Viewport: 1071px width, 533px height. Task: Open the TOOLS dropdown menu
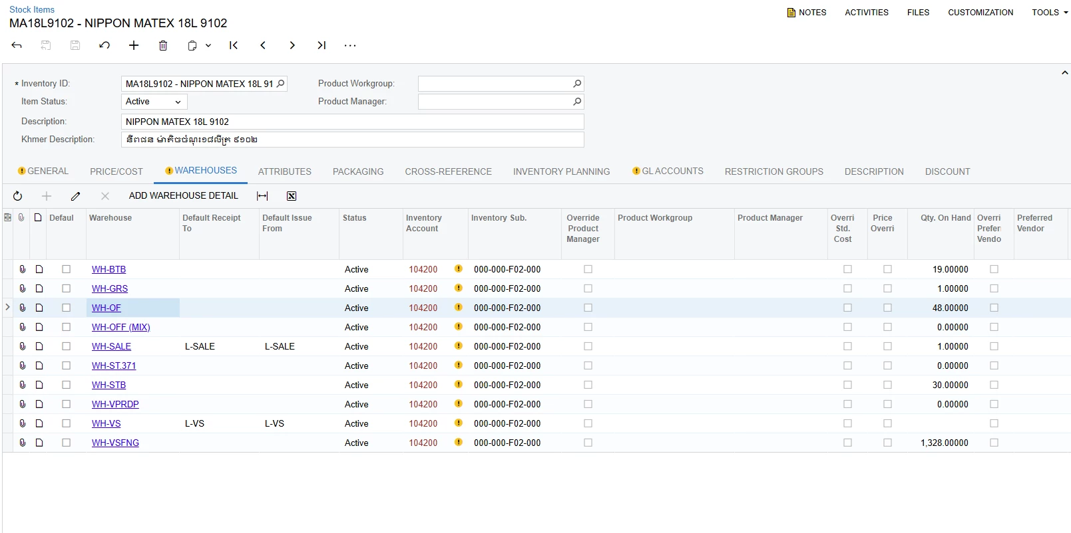tap(1050, 13)
